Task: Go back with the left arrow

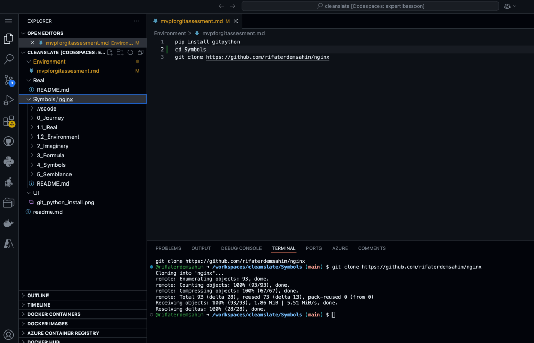Action: coord(221,6)
